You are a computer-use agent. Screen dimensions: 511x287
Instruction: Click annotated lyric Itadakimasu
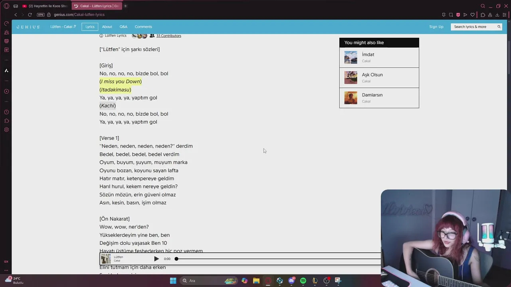115,90
